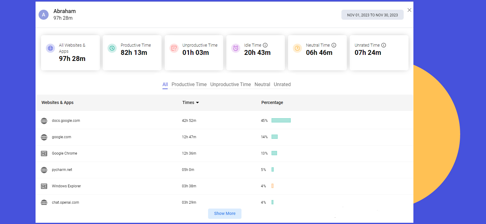Click the Unrated Time 07h 24m card
The height and width of the screenshot is (224, 486).
coord(379,53)
